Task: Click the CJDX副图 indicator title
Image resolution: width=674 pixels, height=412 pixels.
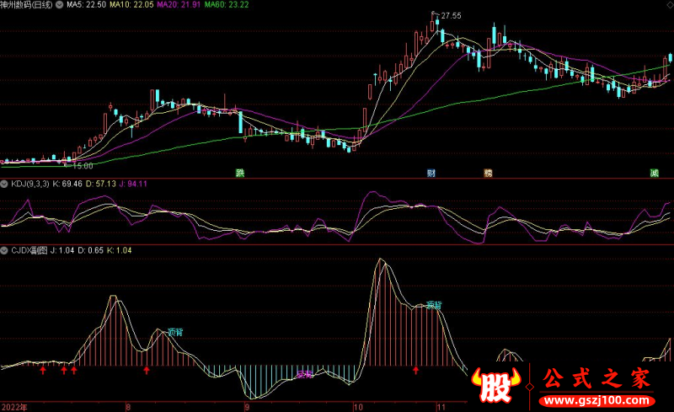Action: (x=29, y=251)
